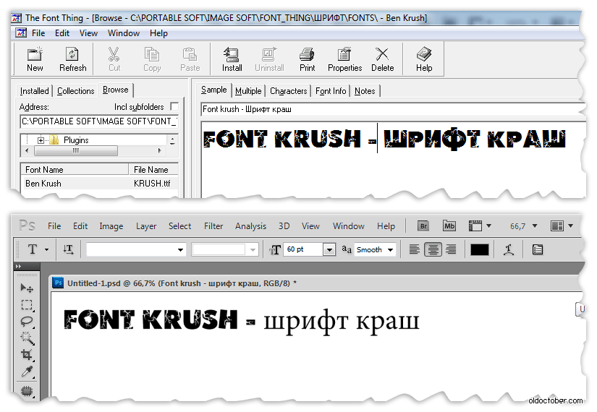Toggle the Character and Paragraph panels icon

pos(538,249)
